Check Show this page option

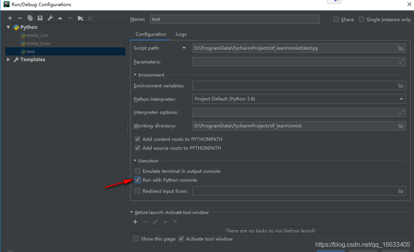coord(136,239)
